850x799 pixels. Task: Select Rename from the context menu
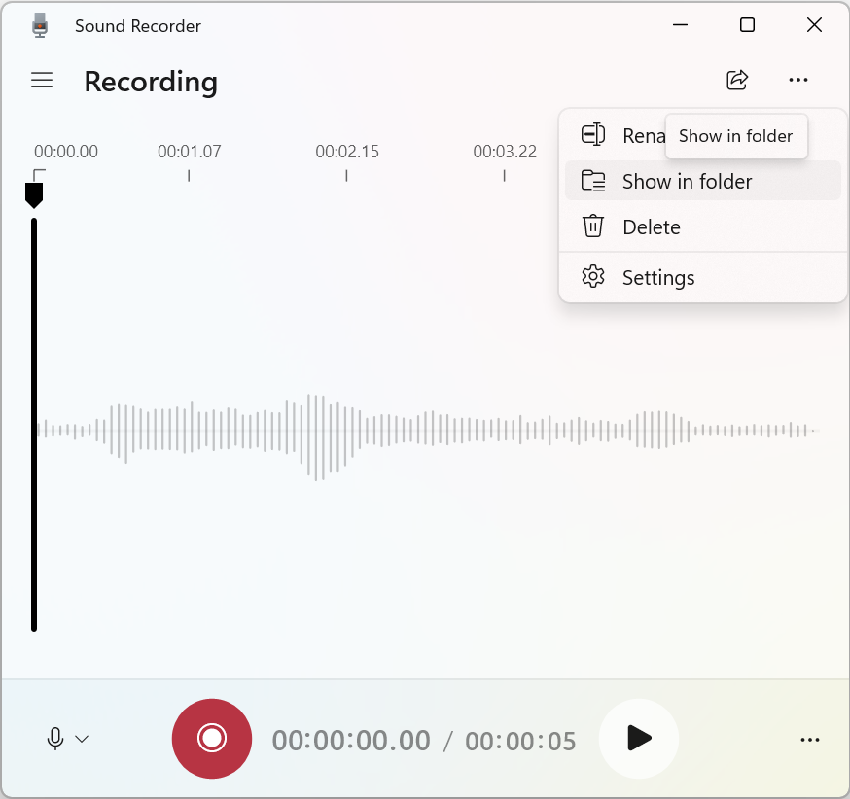616,135
